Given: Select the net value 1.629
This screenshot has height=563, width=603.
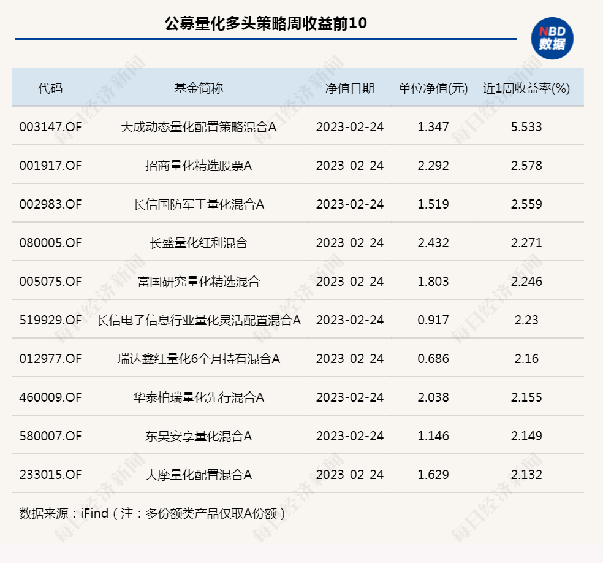Looking at the screenshot, I should (433, 475).
